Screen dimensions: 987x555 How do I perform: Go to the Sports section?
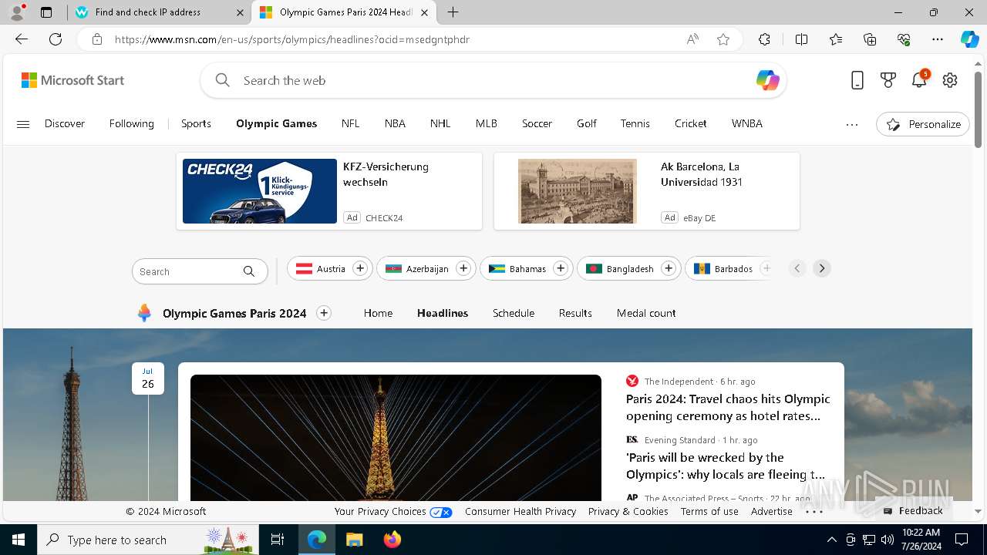[196, 123]
